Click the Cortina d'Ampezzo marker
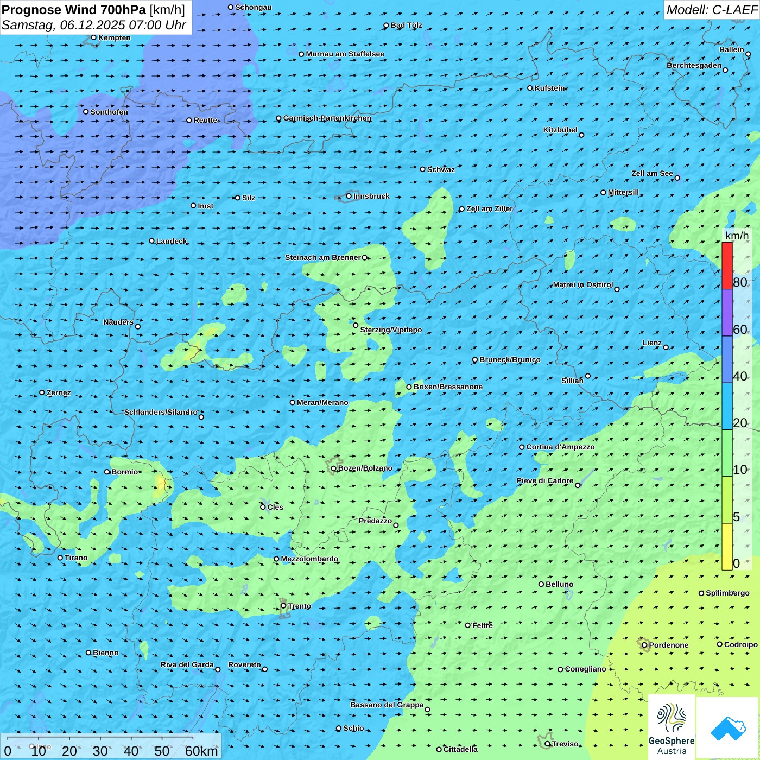 click(522, 447)
